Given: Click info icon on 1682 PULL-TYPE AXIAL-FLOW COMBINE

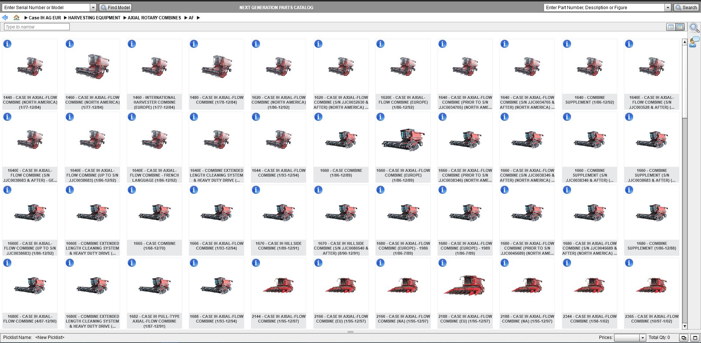Looking at the screenshot, I should 132,263.
